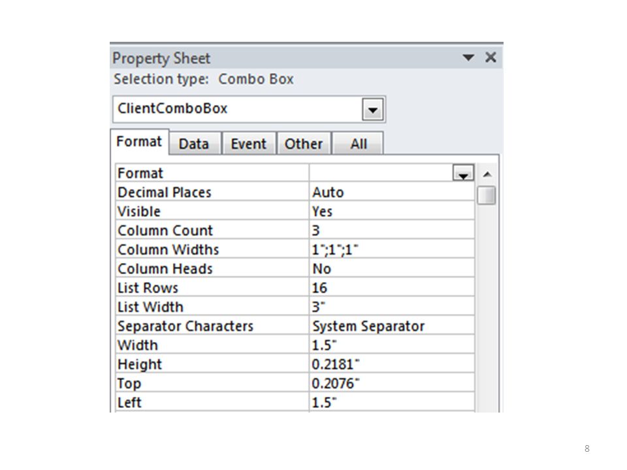Click the Column Widths value field
Viewport: 627px width, 470px height.
coord(391,249)
